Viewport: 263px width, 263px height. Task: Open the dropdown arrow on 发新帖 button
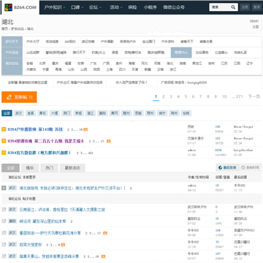31,97
